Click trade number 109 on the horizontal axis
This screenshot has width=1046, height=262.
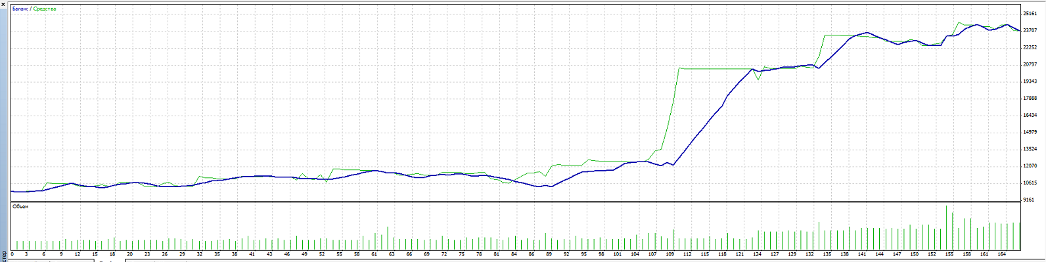click(x=670, y=254)
